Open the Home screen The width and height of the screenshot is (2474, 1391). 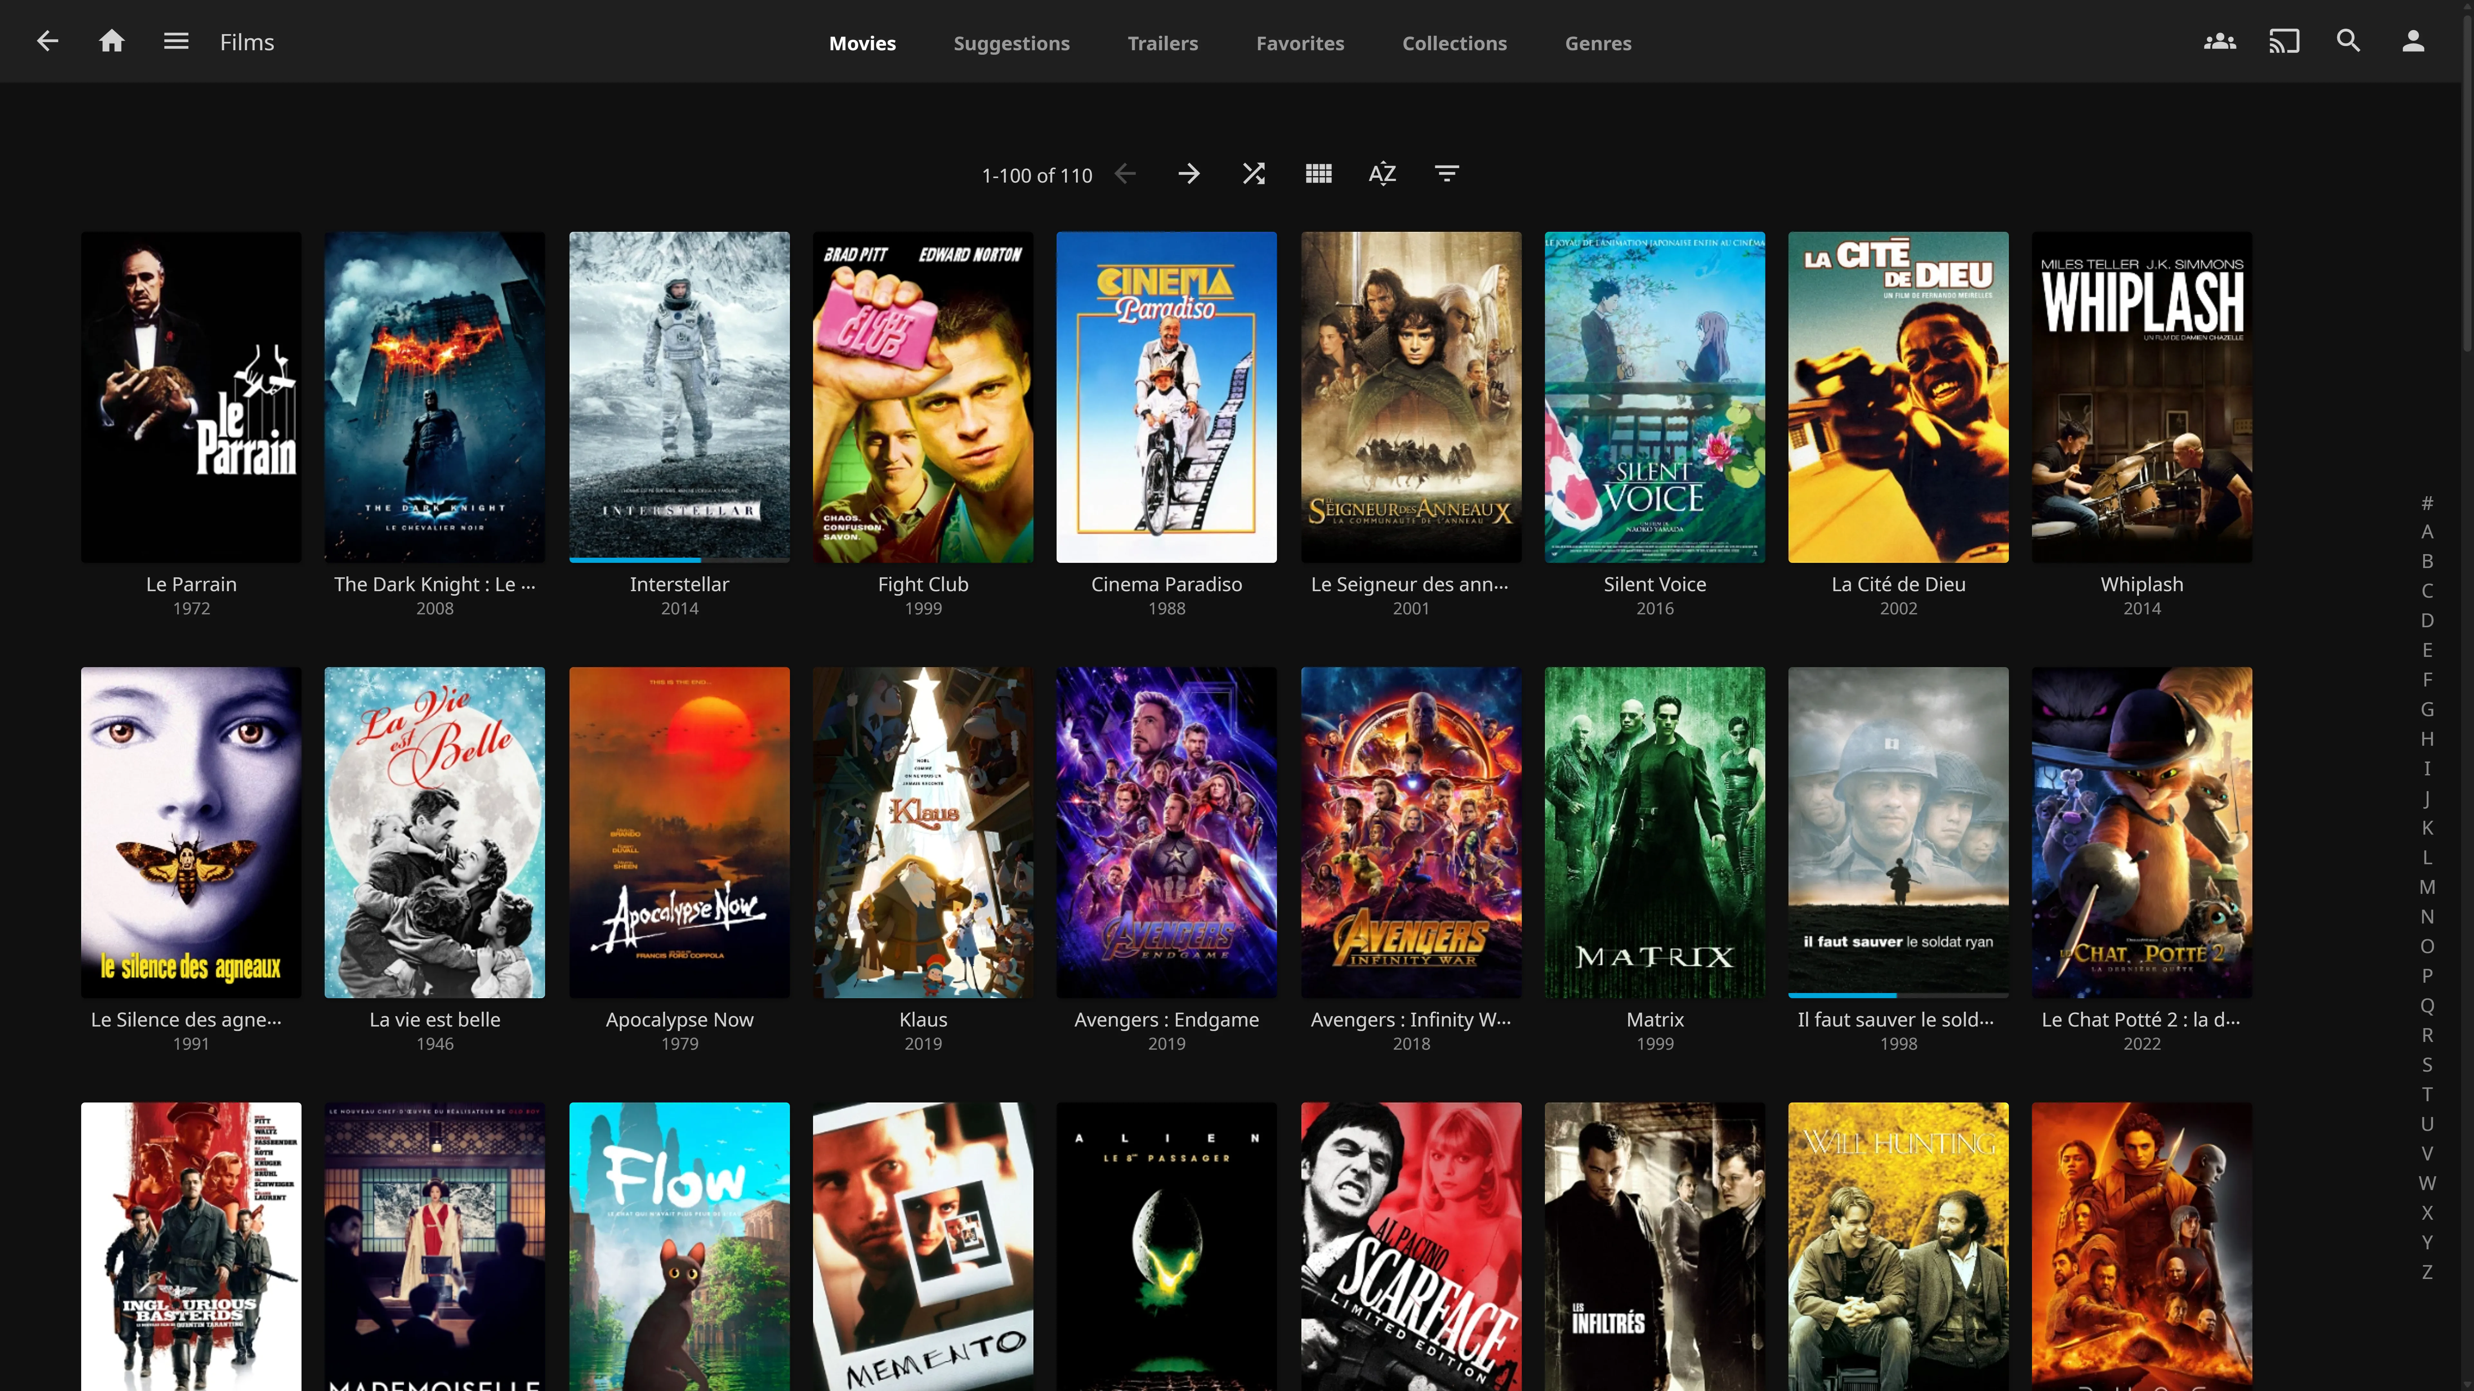click(111, 41)
